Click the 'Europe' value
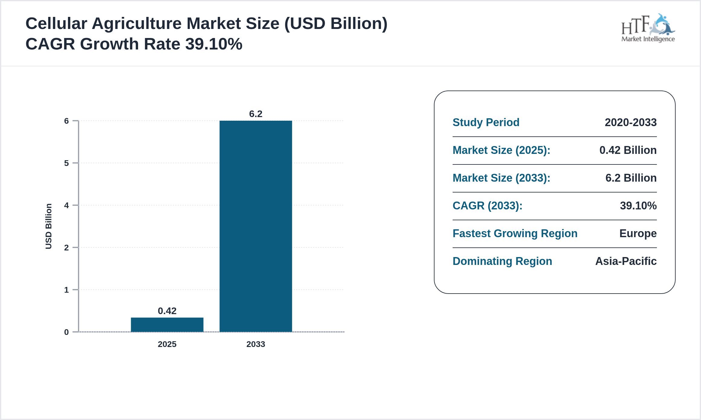701x420 pixels. [x=638, y=234]
